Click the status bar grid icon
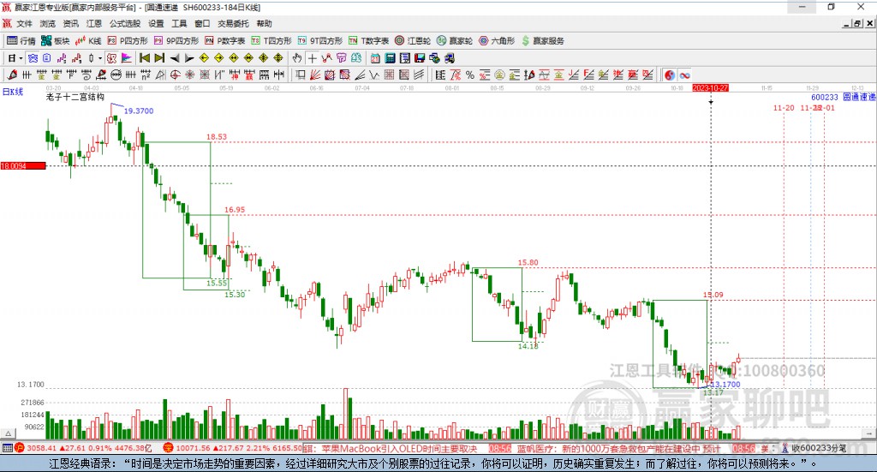 [x=7, y=448]
